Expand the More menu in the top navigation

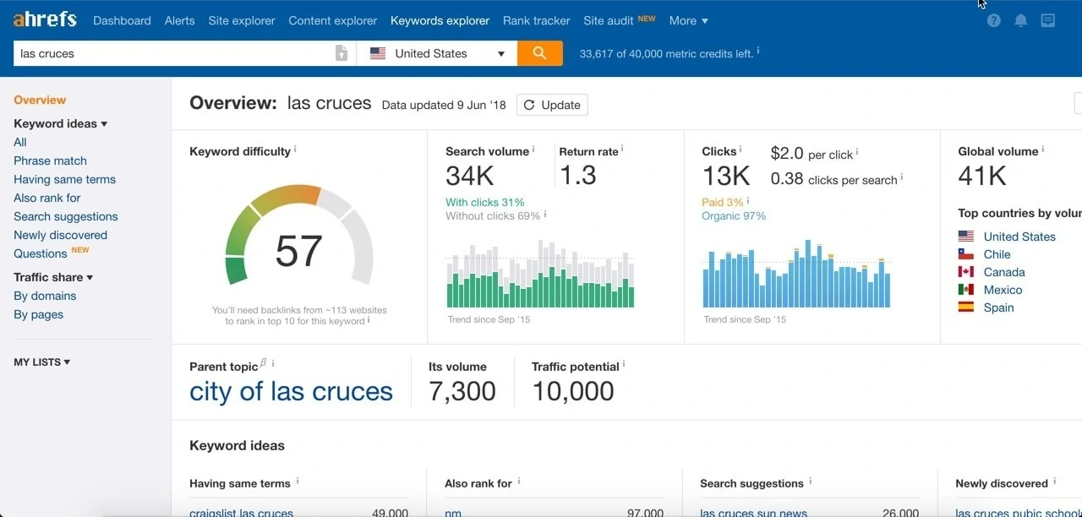688,20
